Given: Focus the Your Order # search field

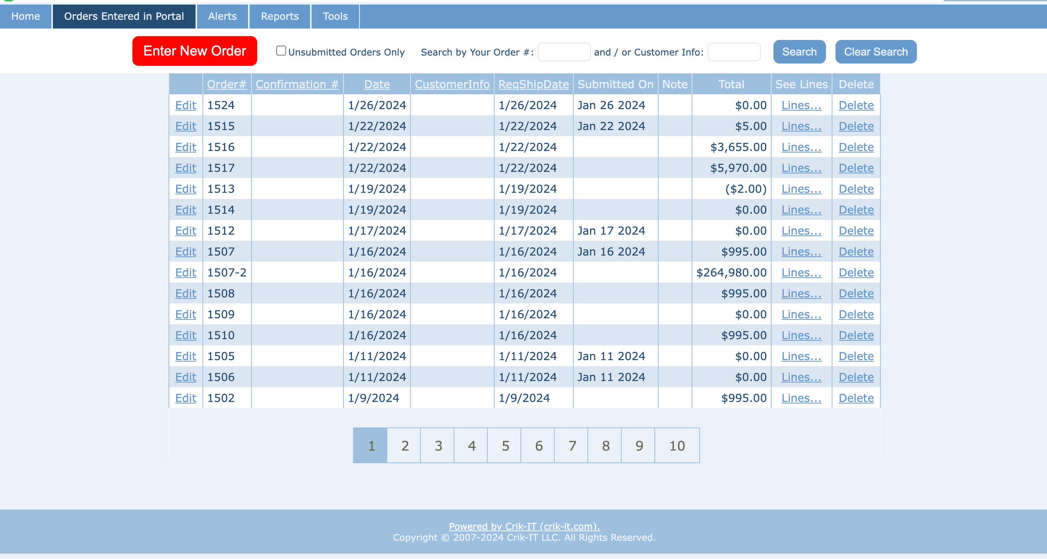Looking at the screenshot, I should tap(564, 52).
